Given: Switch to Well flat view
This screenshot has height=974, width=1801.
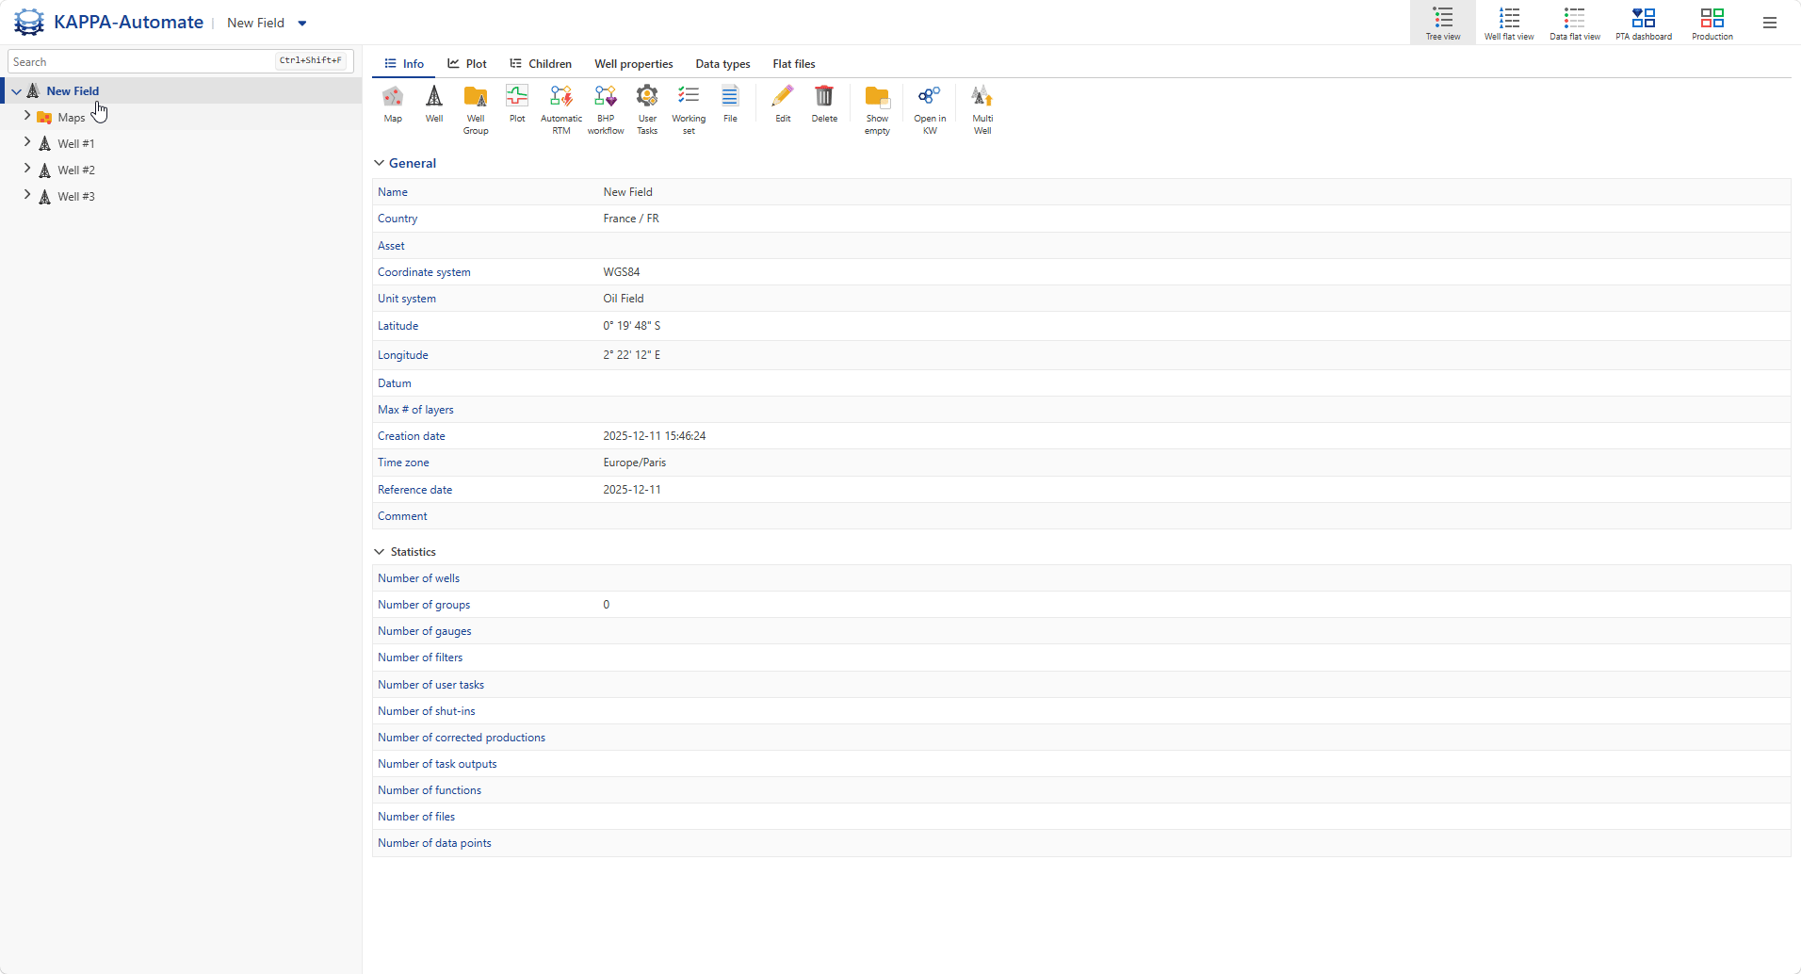Looking at the screenshot, I should click(1509, 23).
